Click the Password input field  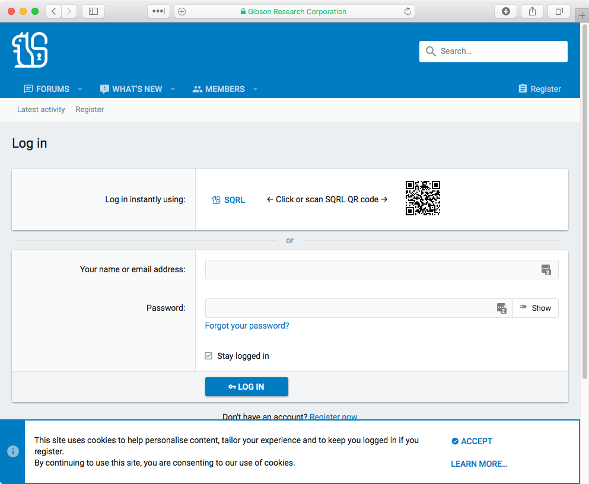(359, 308)
